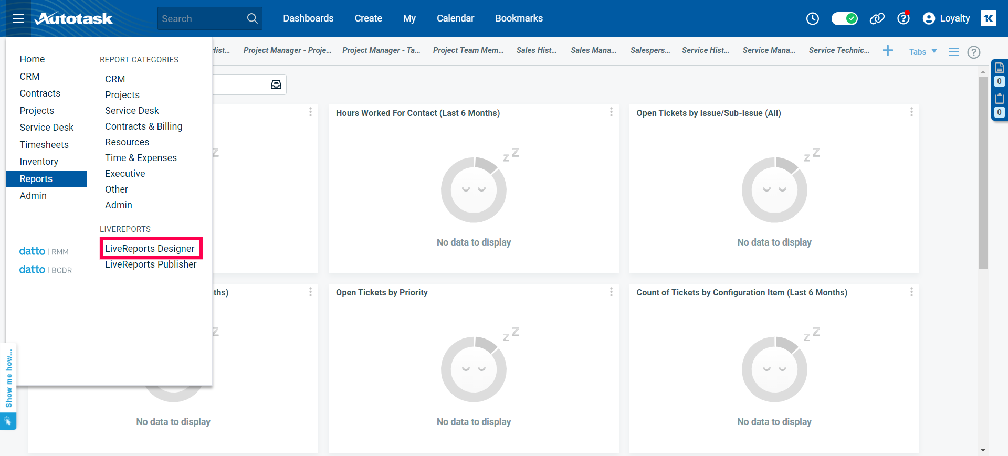The height and width of the screenshot is (456, 1008).
Task: Open the dashboard list lines icon
Action: coord(954,51)
